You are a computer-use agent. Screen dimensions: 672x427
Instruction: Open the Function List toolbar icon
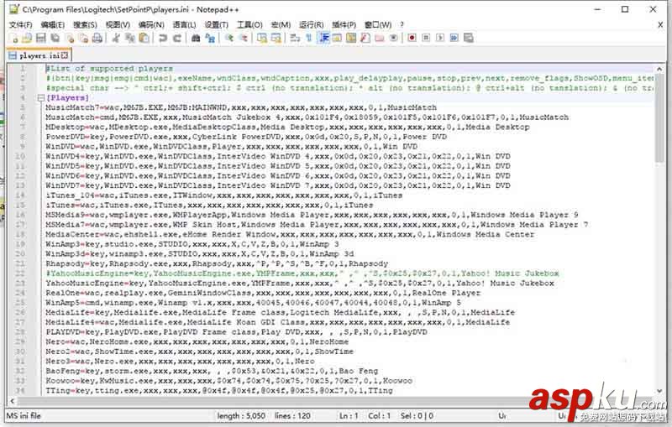click(365, 38)
